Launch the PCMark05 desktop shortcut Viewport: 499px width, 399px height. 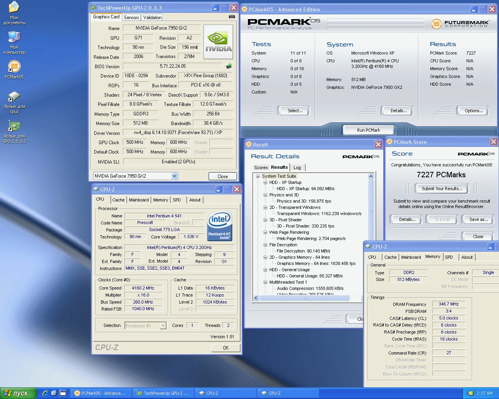coord(14,70)
